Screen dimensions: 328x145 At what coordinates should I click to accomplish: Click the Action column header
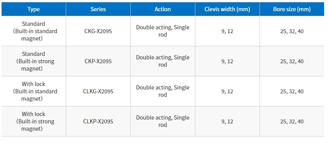point(163,9)
